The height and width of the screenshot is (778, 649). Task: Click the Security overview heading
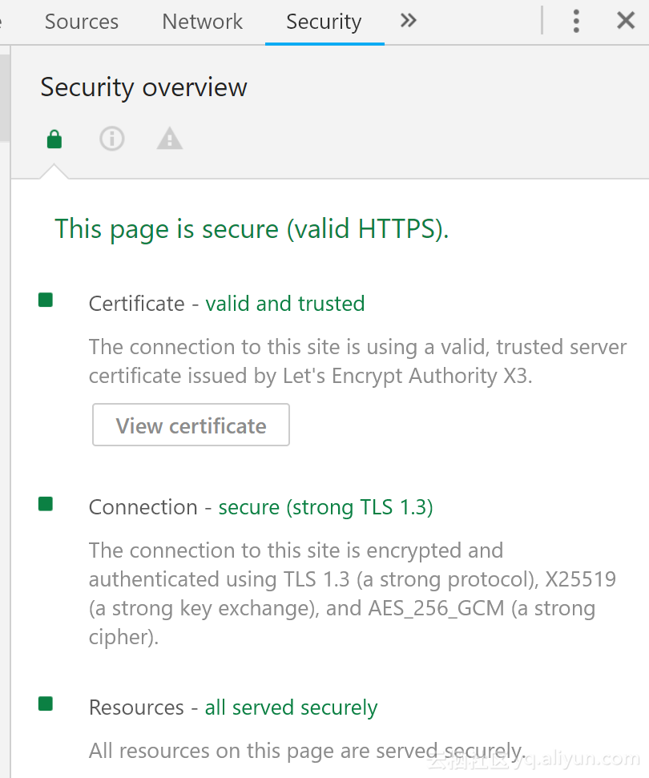point(143,87)
